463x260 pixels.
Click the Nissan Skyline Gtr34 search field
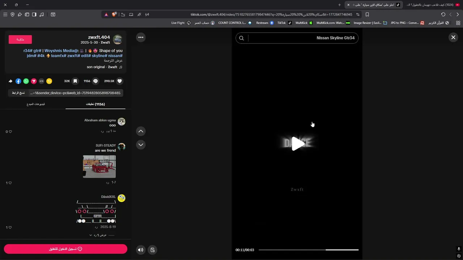pyautogui.click(x=297, y=38)
